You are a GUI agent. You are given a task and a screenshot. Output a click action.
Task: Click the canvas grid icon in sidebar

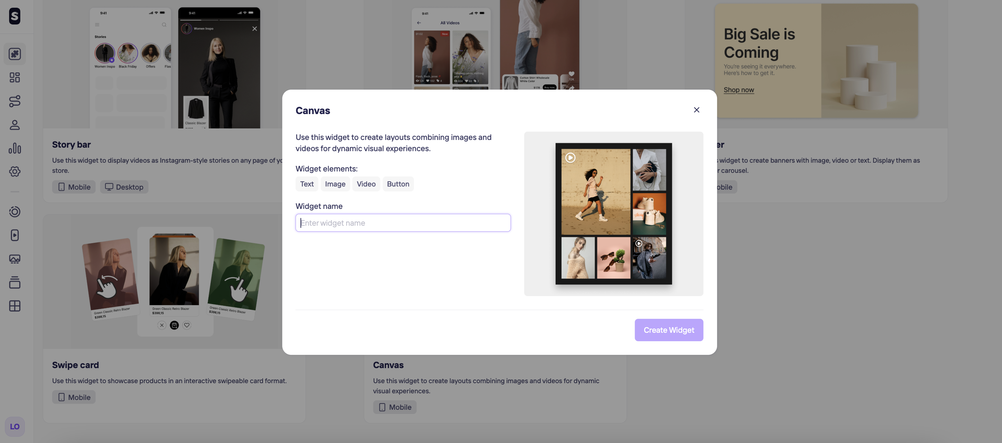15,306
